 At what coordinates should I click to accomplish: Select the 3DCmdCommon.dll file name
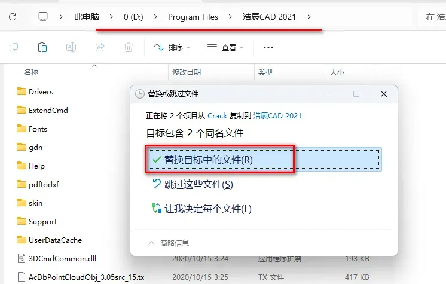pyautogui.click(x=62, y=259)
